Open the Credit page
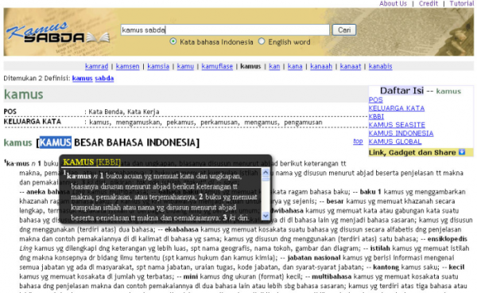 click(x=428, y=4)
